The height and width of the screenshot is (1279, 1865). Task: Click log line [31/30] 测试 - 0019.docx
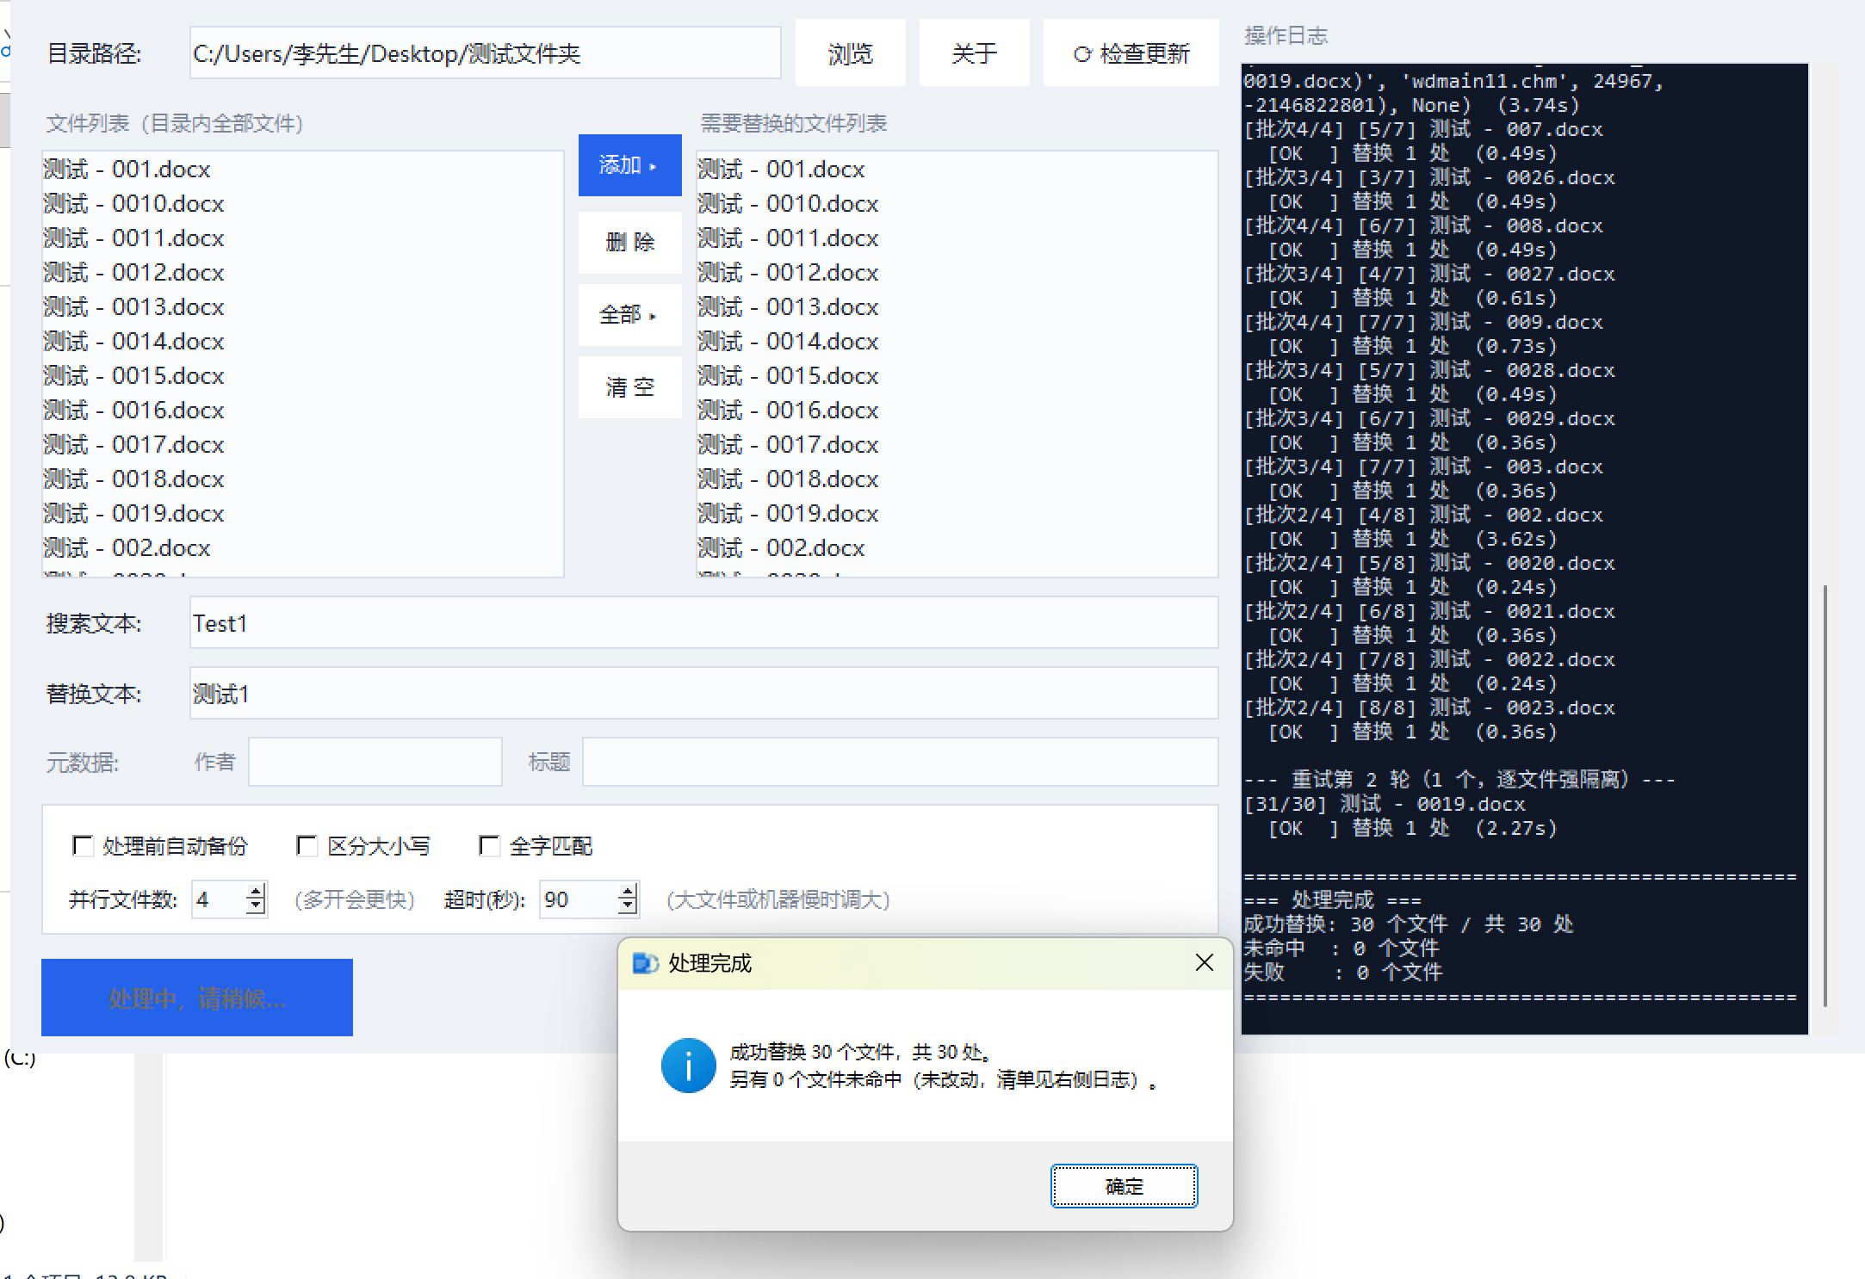1385,804
